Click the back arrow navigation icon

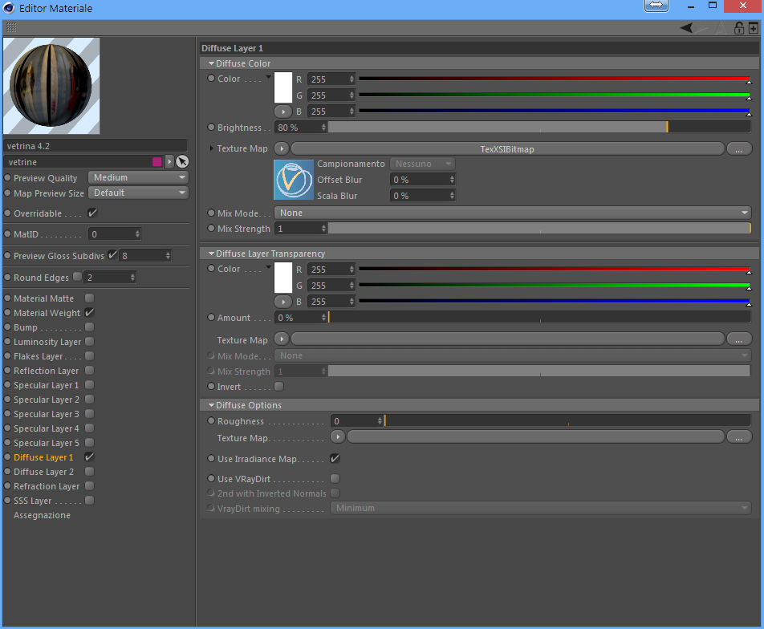click(686, 28)
